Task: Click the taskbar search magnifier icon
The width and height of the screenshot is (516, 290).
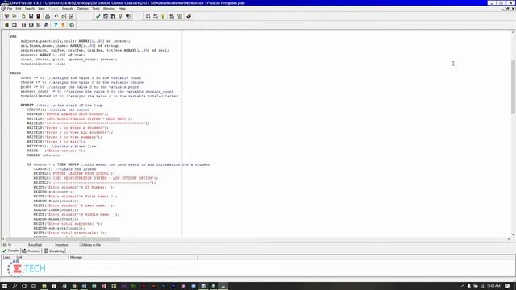Action: pos(15,286)
